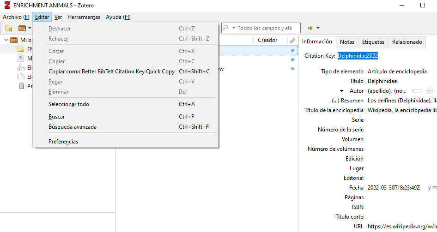
Task: Open the Ver menu
Action: (58, 17)
